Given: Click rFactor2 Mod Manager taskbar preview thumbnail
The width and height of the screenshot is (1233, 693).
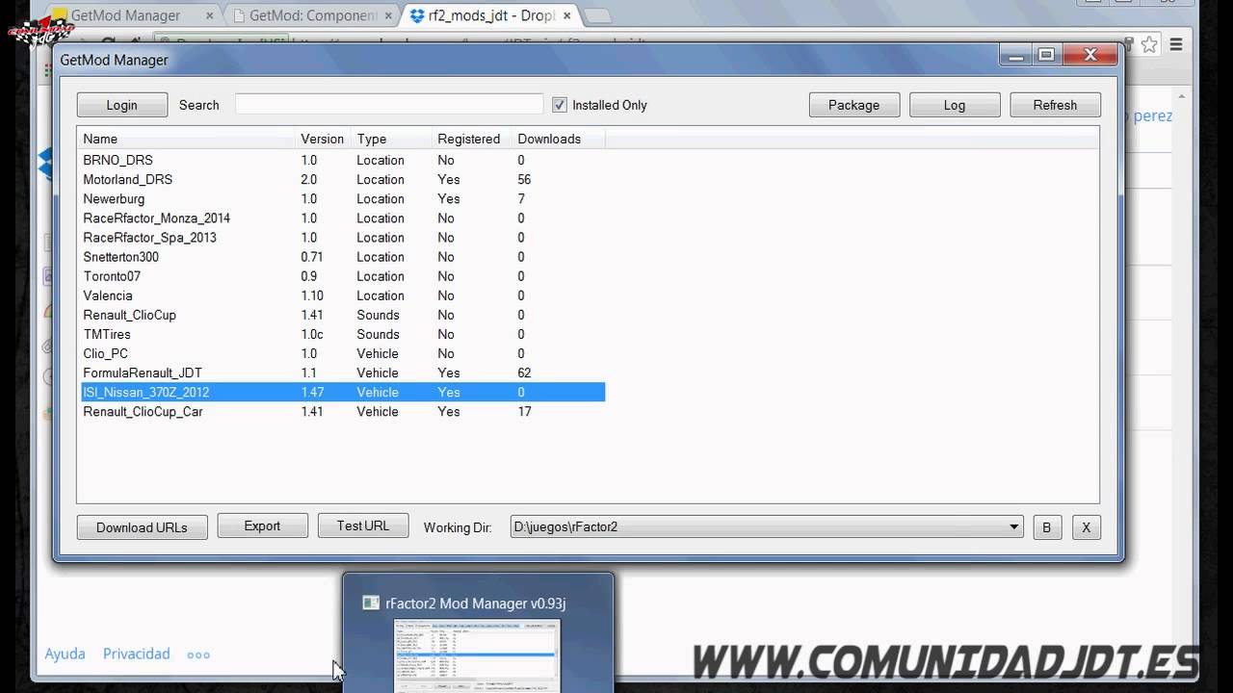Looking at the screenshot, I should click(479, 656).
